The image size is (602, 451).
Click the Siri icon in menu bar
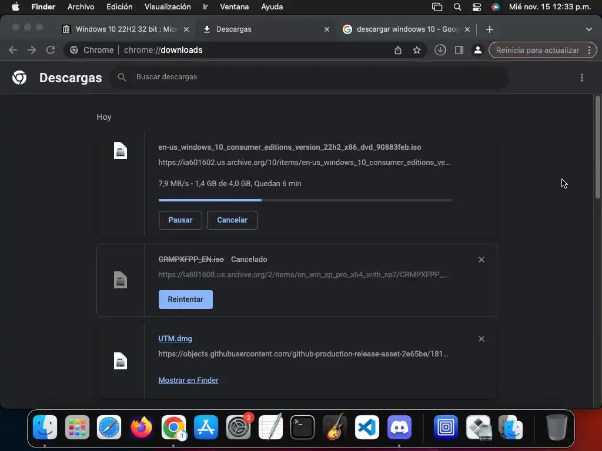pos(496,7)
